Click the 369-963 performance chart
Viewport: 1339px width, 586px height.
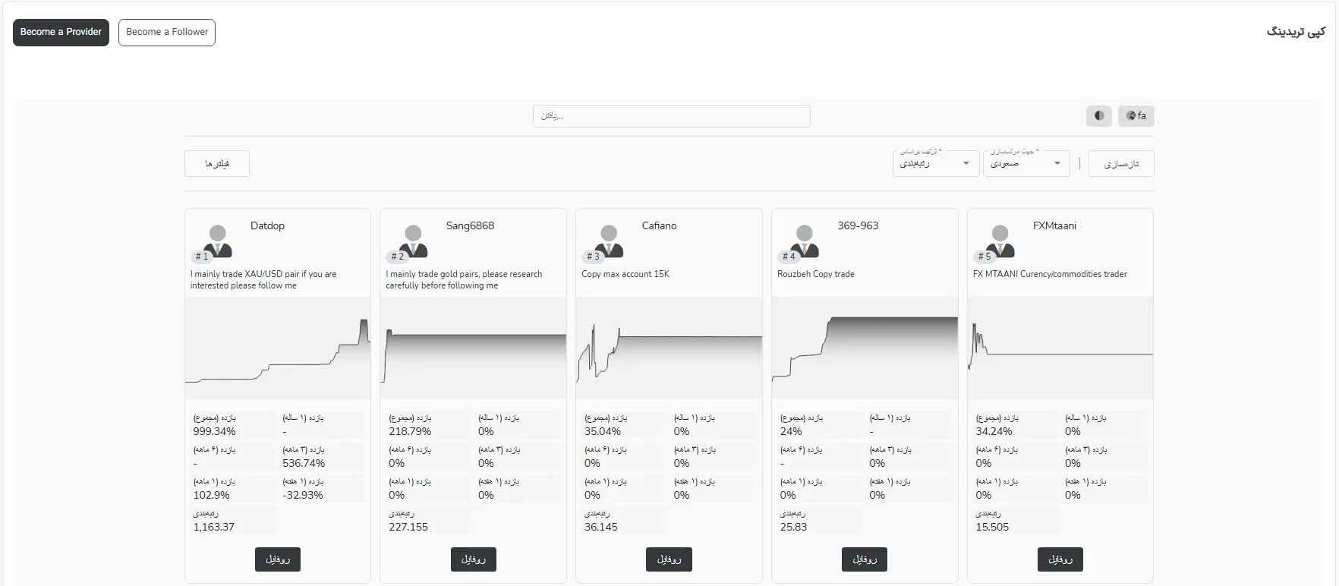tap(865, 348)
